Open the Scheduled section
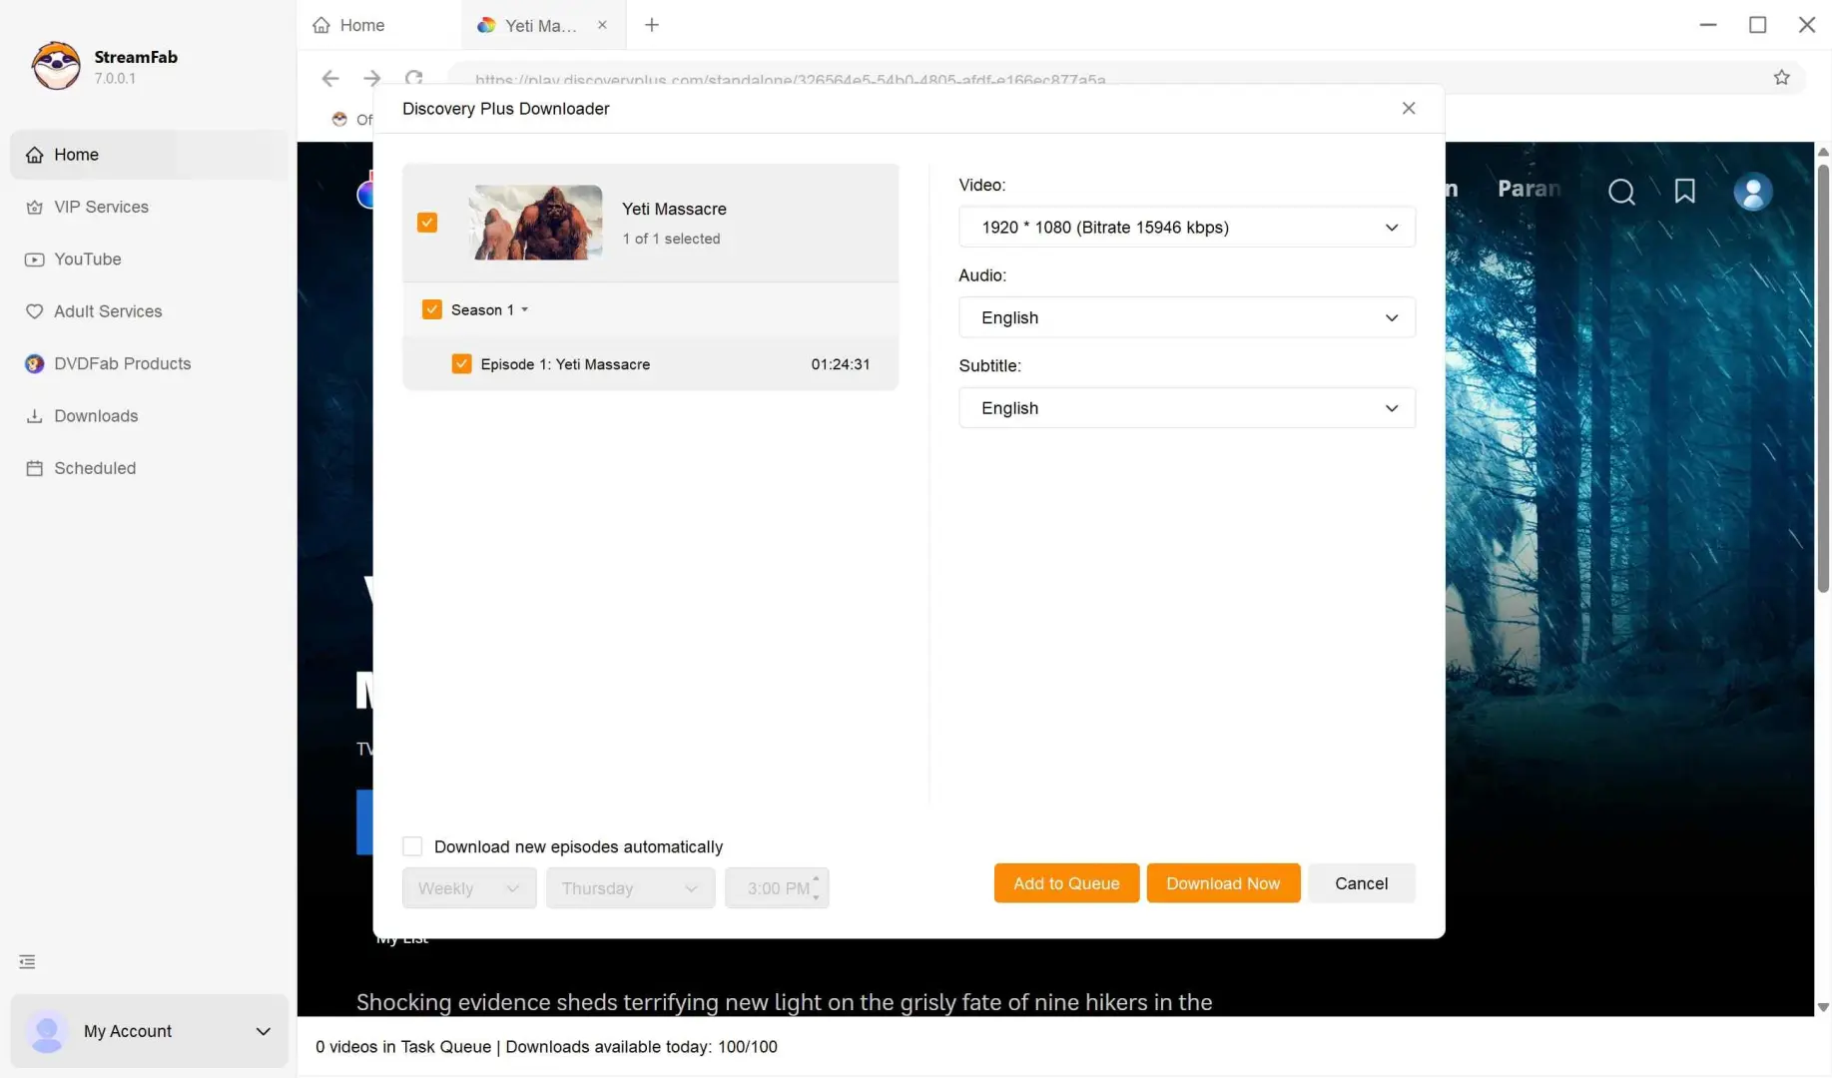Viewport: 1832px width, 1078px height. (x=150, y=468)
